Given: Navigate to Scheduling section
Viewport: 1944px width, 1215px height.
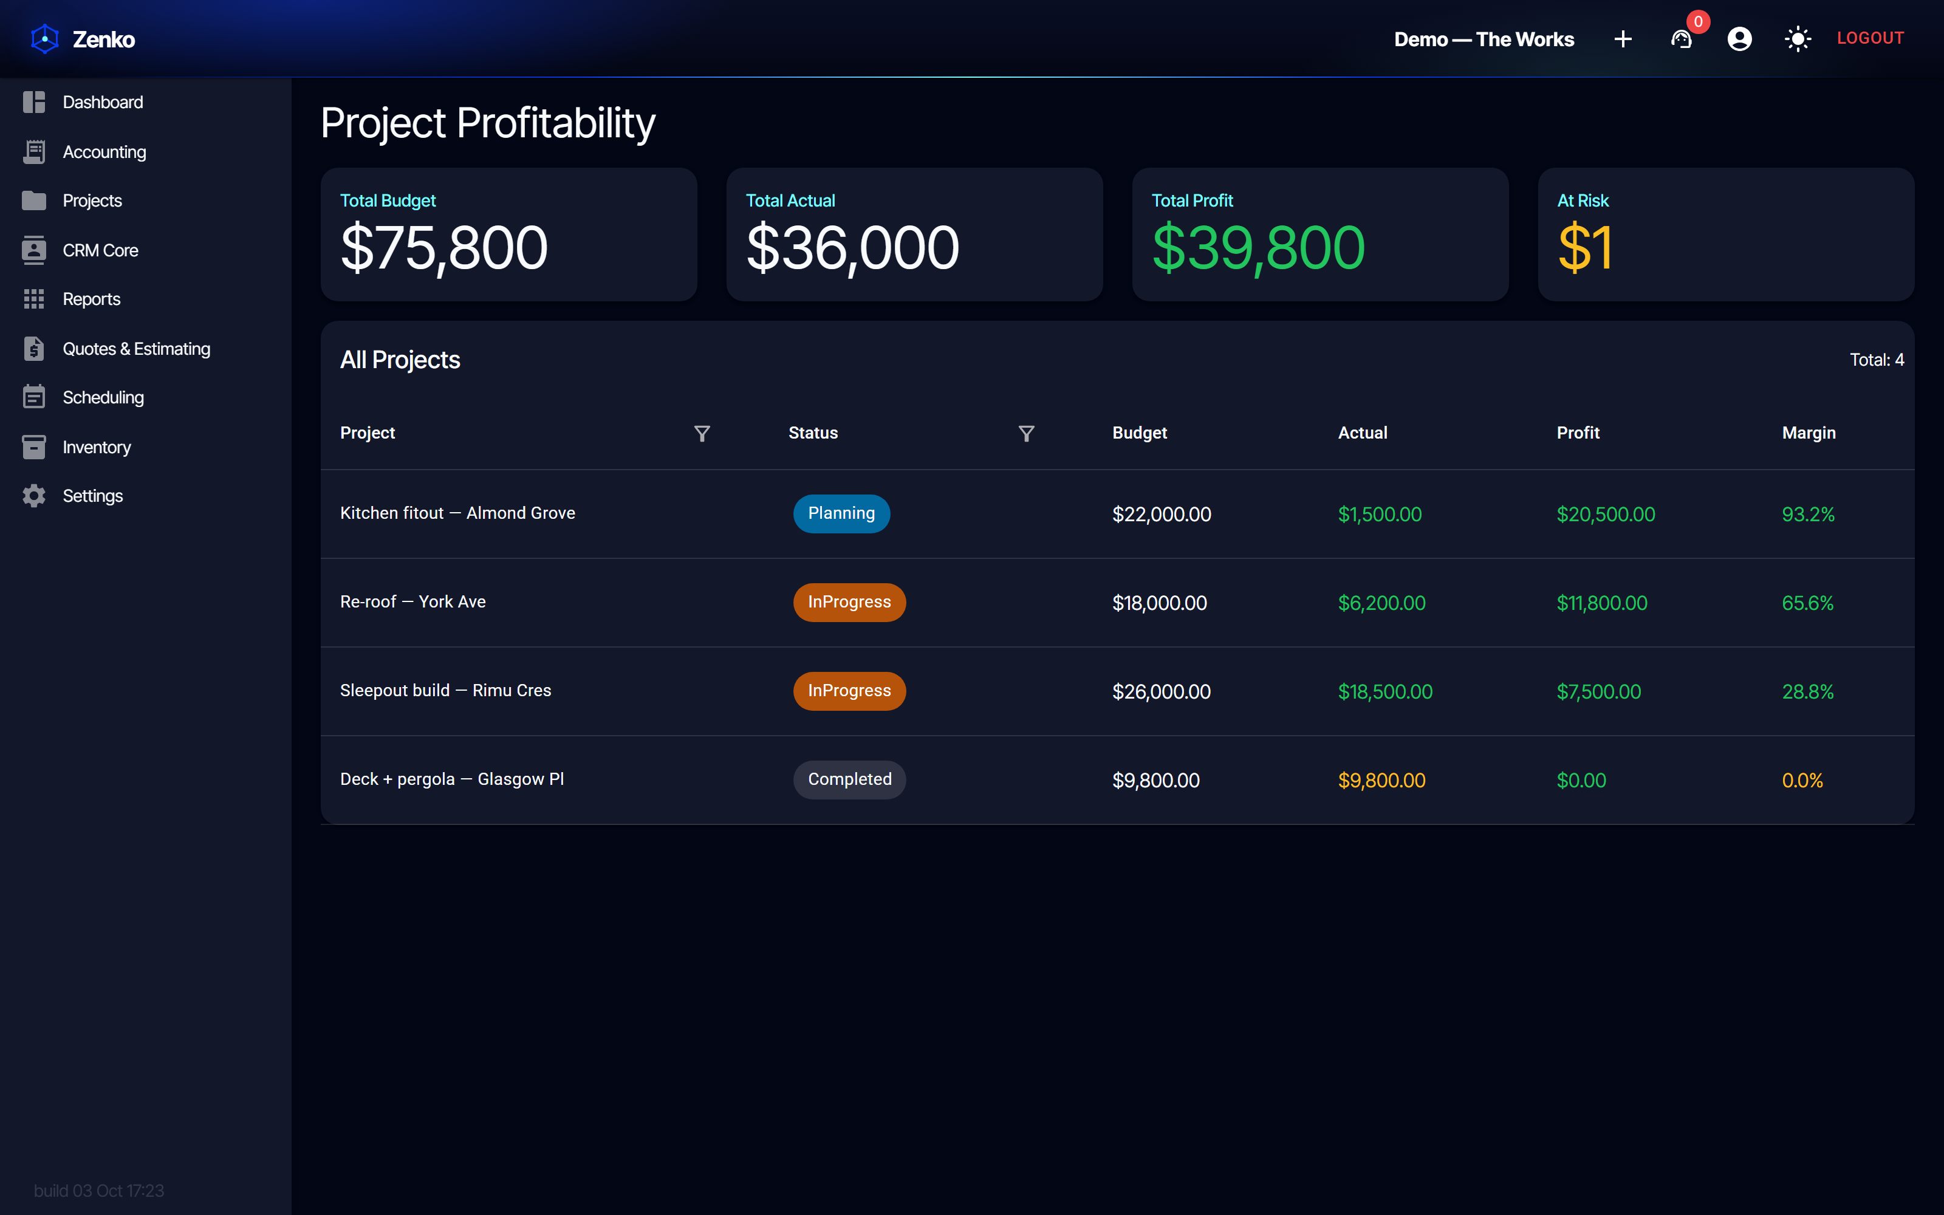Looking at the screenshot, I should 145,397.
